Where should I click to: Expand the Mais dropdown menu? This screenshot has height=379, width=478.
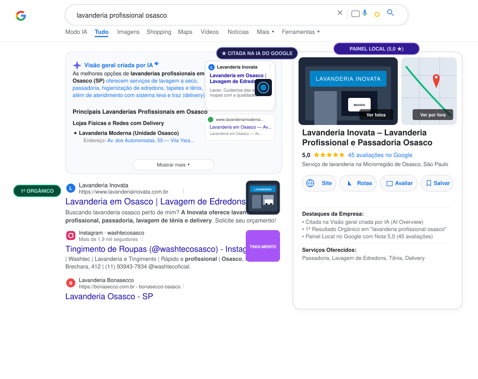tap(266, 32)
